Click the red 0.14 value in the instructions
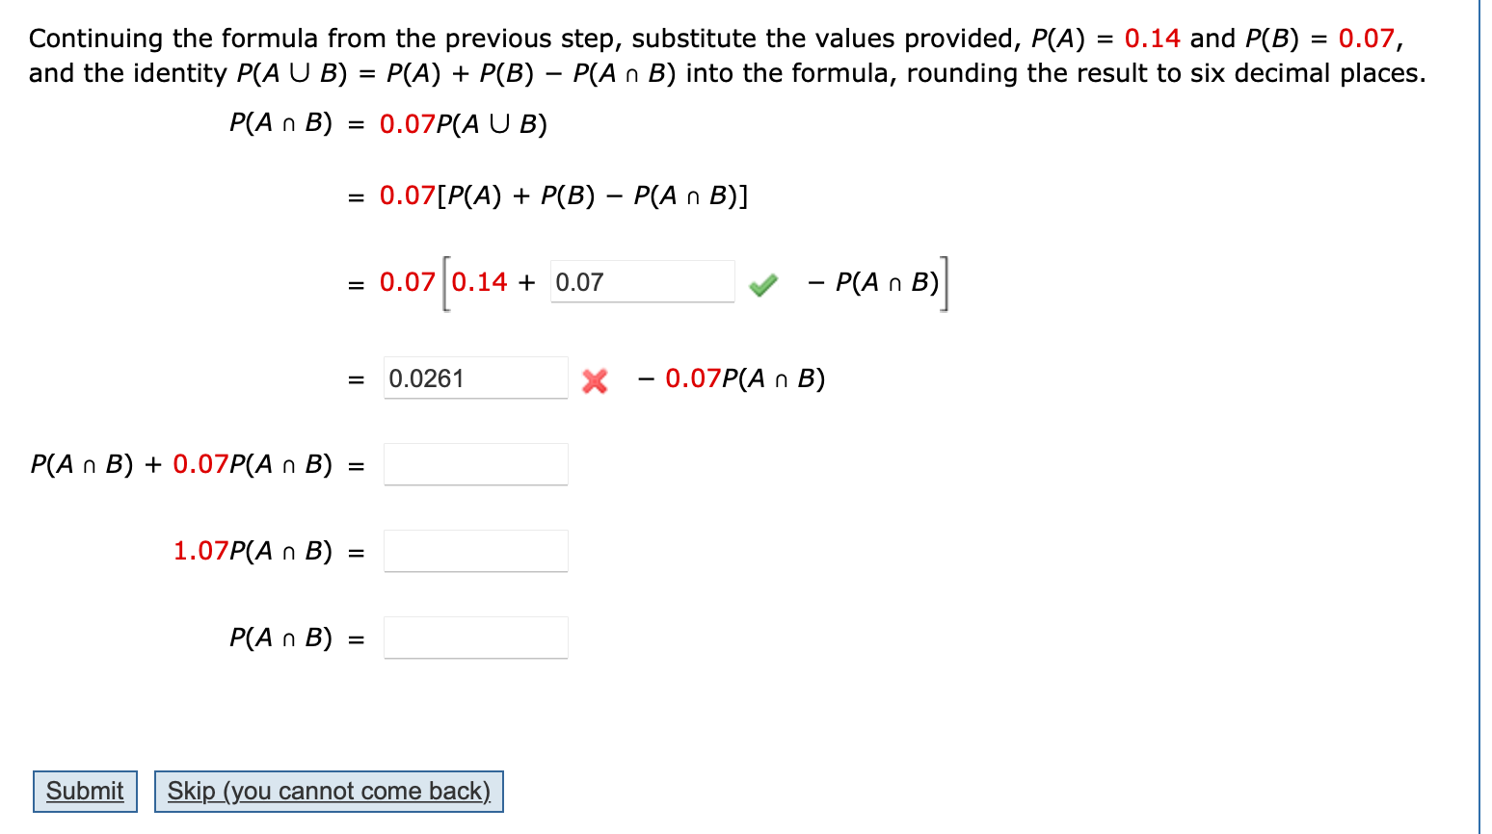The width and height of the screenshot is (1492, 834). pyautogui.click(x=1150, y=38)
